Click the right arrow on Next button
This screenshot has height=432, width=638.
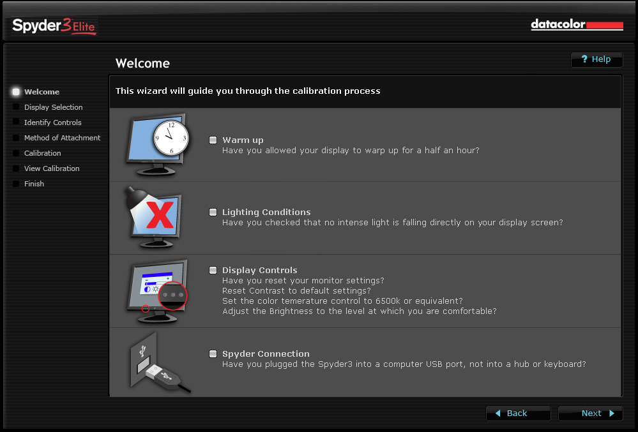pos(612,413)
